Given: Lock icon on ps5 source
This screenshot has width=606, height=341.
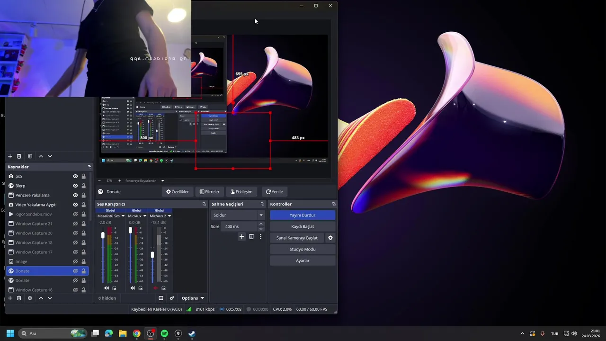Looking at the screenshot, I should (x=84, y=176).
